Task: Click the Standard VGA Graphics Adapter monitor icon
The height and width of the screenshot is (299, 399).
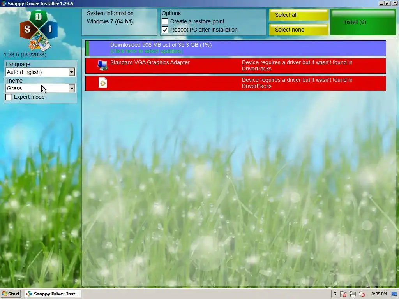Action: pos(103,65)
